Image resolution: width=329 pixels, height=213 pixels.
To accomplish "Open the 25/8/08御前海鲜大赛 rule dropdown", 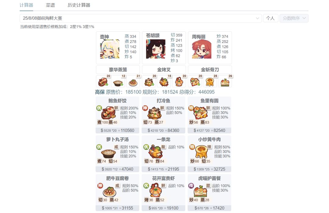I will point(140,18).
